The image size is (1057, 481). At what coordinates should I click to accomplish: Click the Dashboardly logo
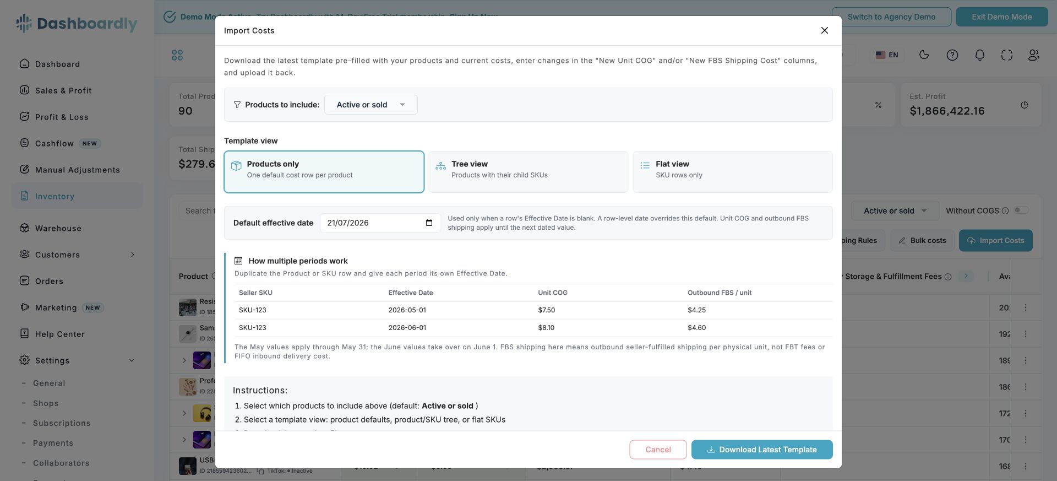77,23
